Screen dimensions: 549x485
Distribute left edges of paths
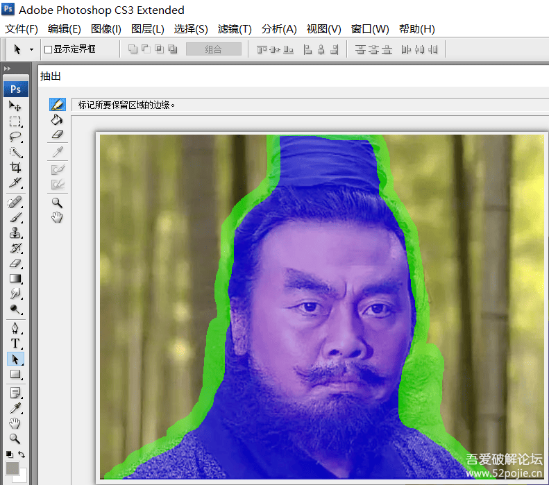tap(406, 50)
